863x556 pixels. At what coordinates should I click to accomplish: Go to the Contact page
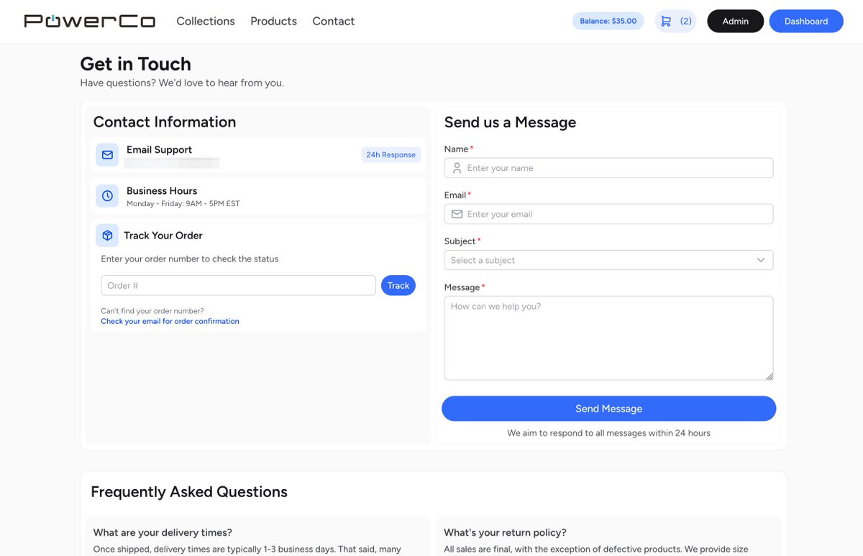333,21
